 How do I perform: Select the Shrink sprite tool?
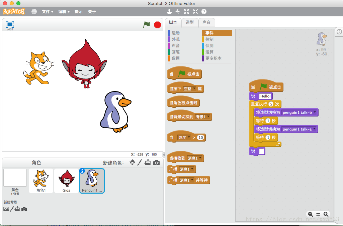click(x=195, y=12)
